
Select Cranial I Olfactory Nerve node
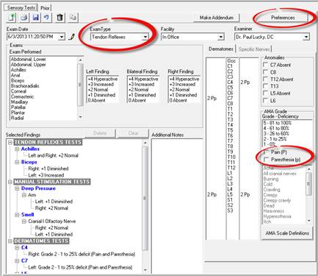tap(52, 222)
